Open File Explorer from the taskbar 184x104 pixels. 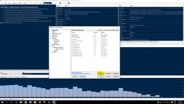tap(21, 102)
